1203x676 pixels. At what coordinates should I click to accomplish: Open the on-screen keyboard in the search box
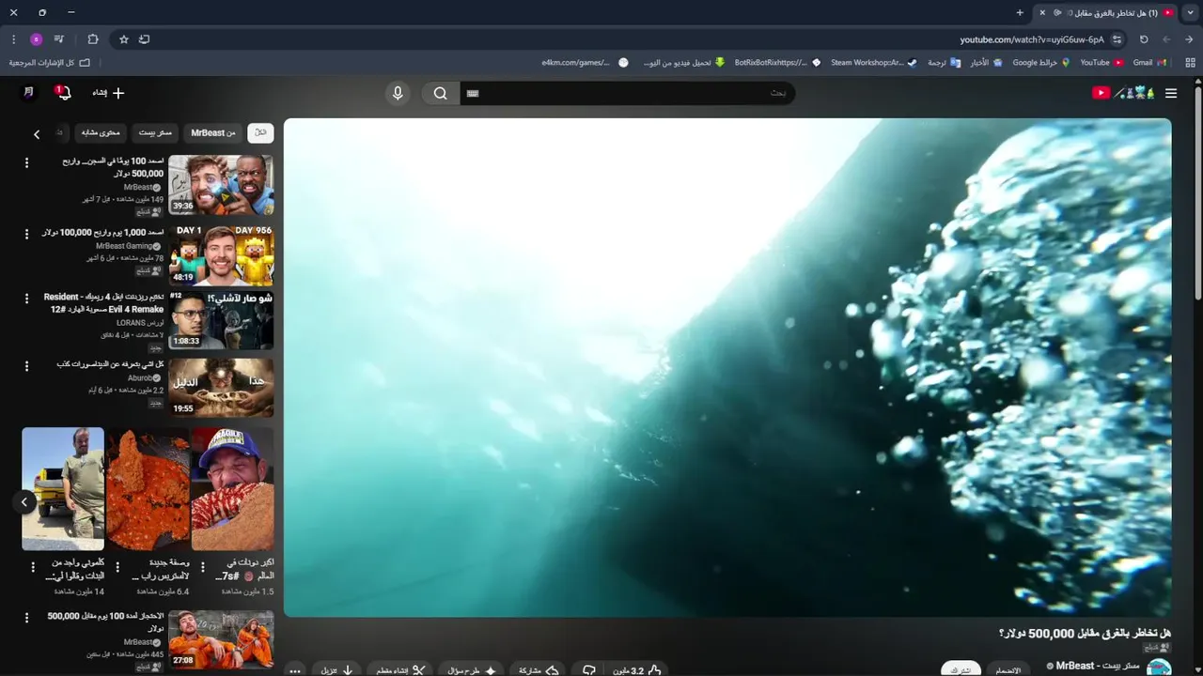click(x=473, y=93)
